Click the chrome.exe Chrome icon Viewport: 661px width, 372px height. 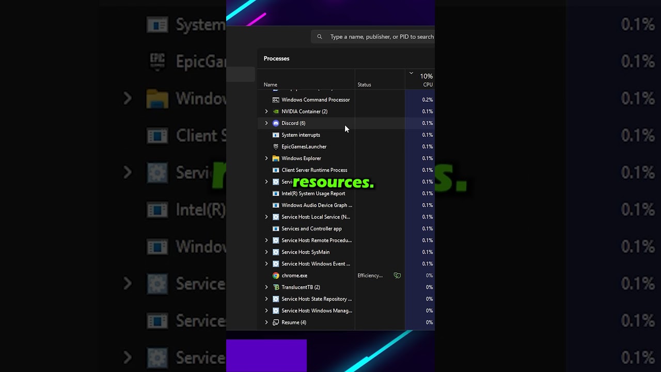click(x=276, y=275)
